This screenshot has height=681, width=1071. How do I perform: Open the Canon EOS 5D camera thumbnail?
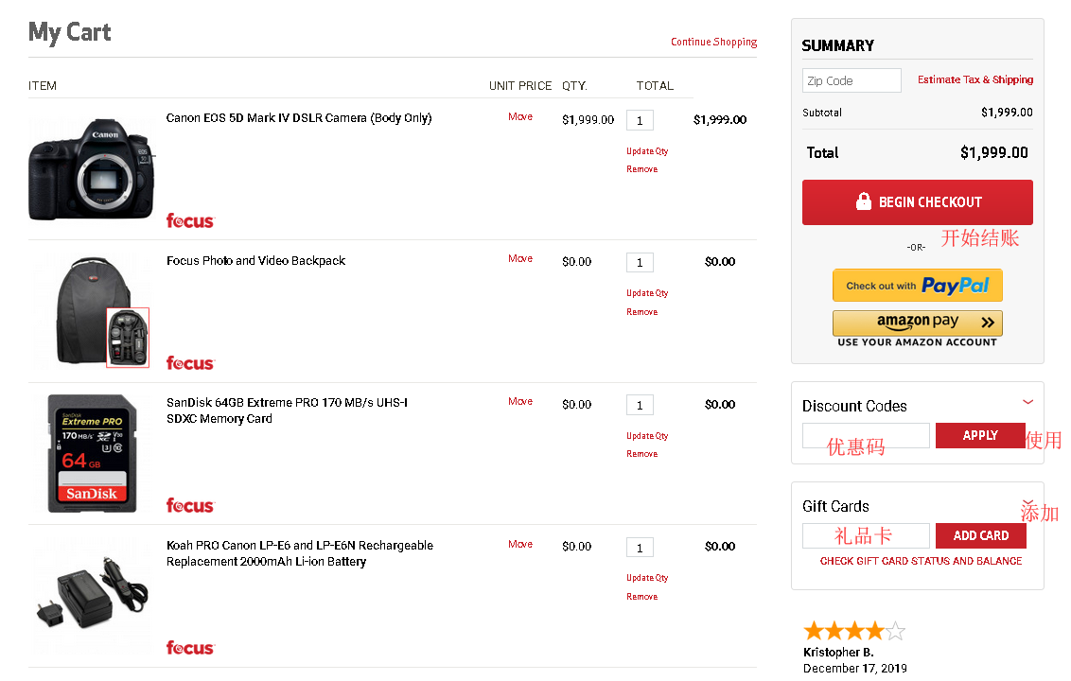[x=92, y=169]
